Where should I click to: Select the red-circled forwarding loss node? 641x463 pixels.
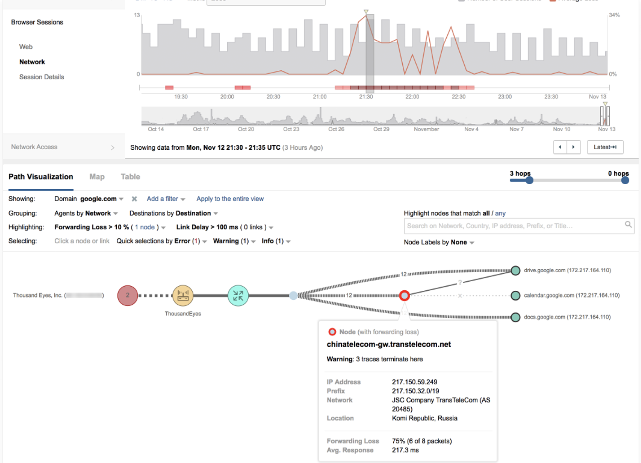[404, 295]
